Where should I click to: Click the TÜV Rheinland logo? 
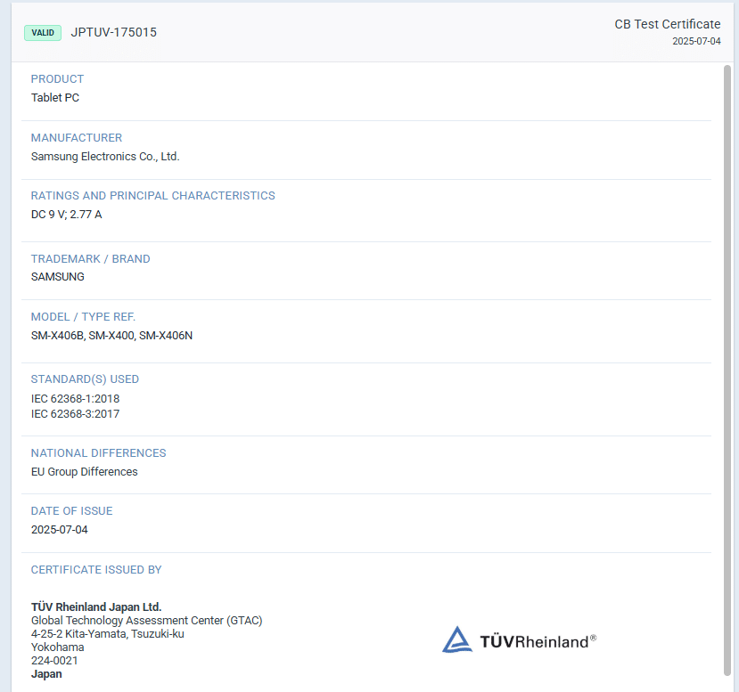[520, 639]
